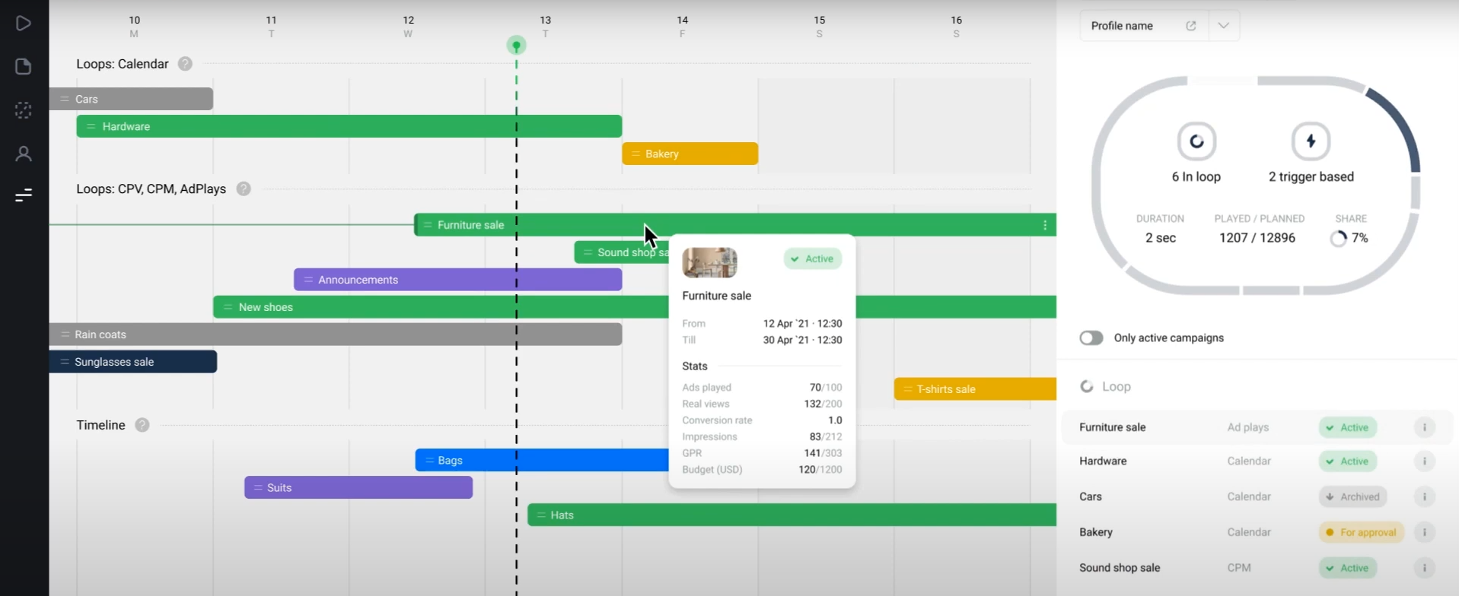Click the green current-time timeline marker
The width and height of the screenshot is (1459, 596).
(517, 46)
